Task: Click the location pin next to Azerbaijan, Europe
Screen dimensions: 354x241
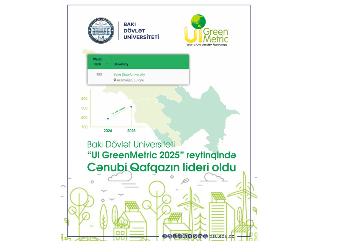Action: pos(115,80)
